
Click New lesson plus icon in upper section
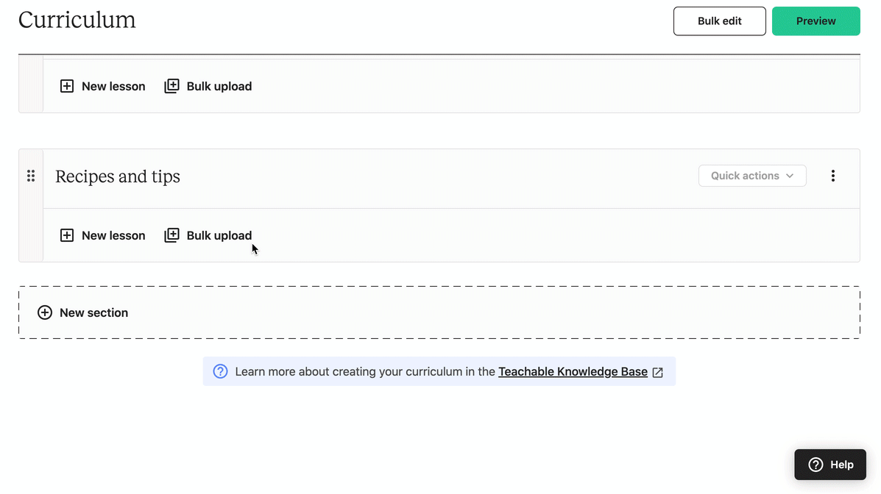(x=67, y=86)
